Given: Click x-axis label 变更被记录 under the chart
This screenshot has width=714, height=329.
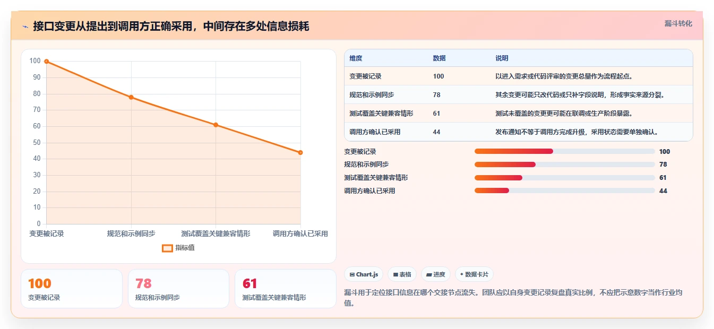Looking at the screenshot, I should click(x=47, y=233).
